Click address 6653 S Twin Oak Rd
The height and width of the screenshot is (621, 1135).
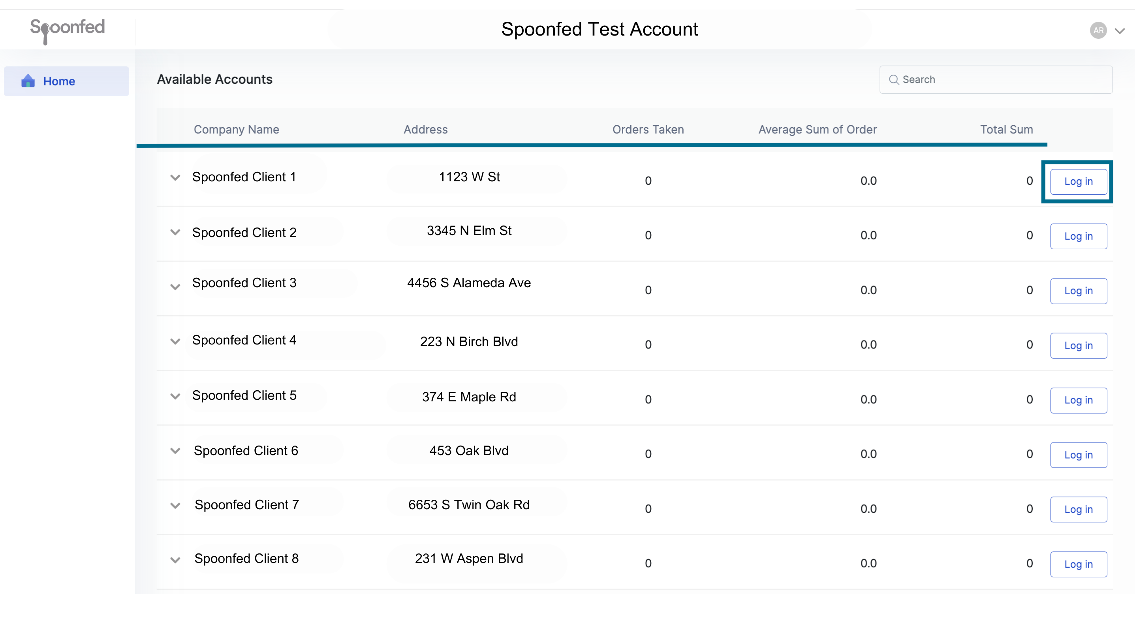tap(469, 504)
